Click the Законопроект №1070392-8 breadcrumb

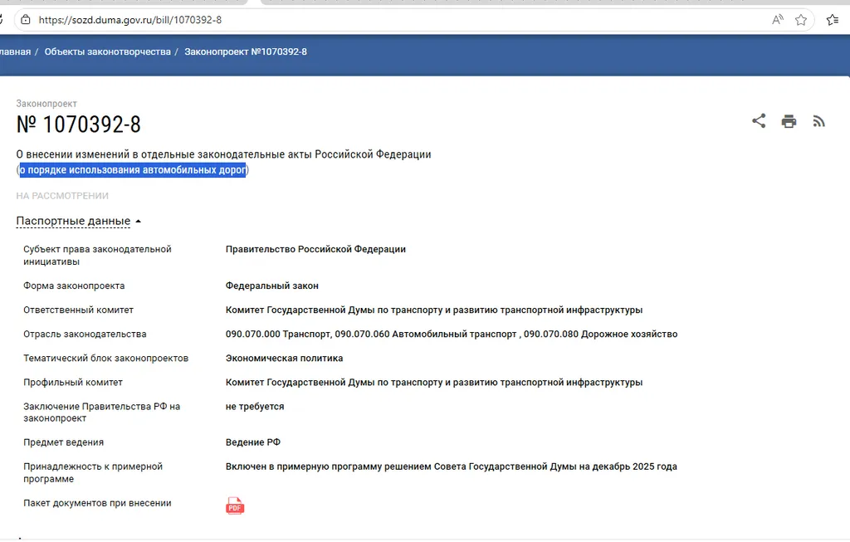[x=246, y=51]
